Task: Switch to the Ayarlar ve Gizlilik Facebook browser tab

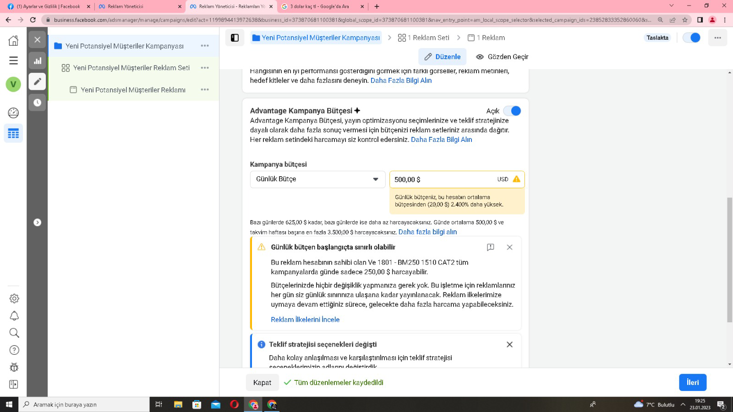Action: 48,6
